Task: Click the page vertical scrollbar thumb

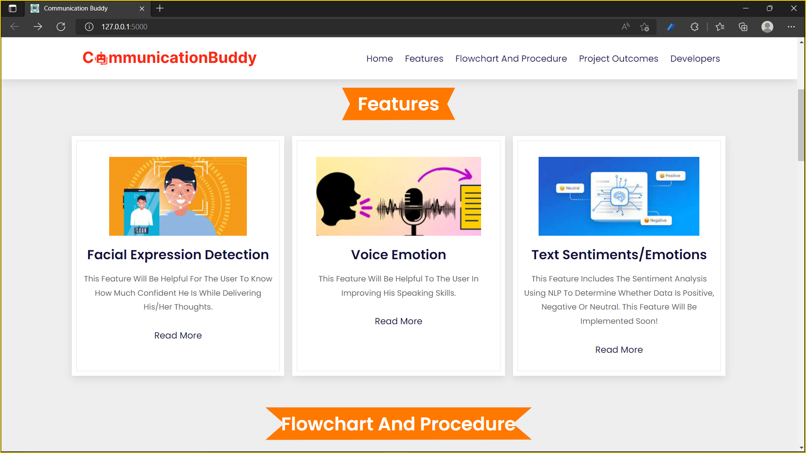Action: point(801,125)
